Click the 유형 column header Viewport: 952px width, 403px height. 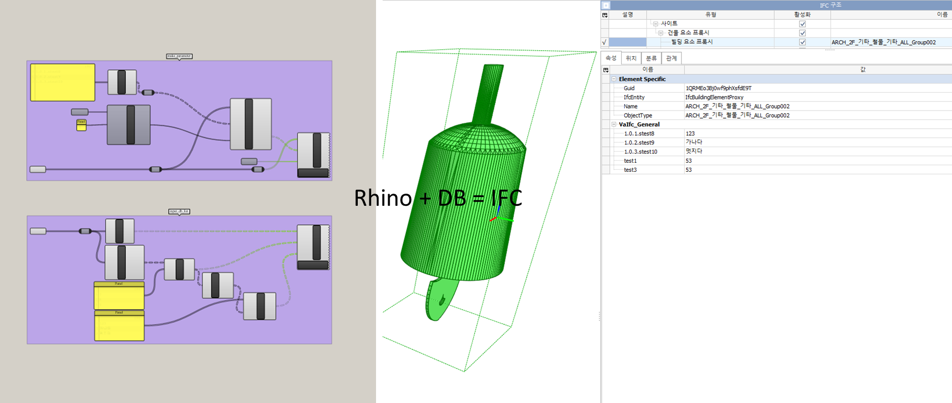pyautogui.click(x=710, y=15)
